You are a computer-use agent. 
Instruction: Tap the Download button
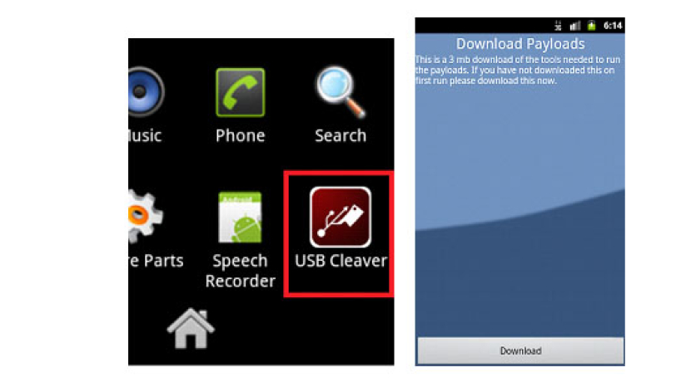(520, 350)
